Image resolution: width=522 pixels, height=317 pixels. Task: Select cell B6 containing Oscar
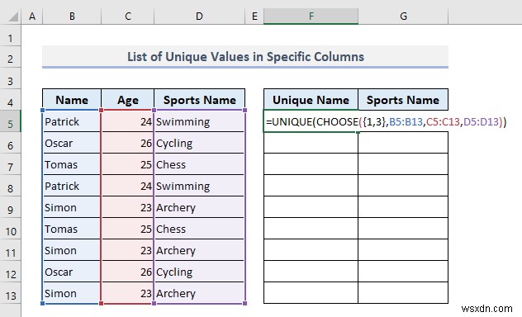(72, 143)
